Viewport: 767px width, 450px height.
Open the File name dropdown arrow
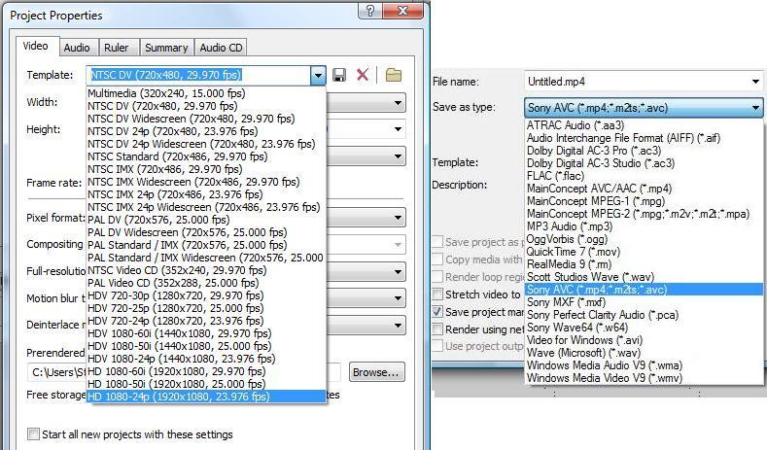[755, 82]
